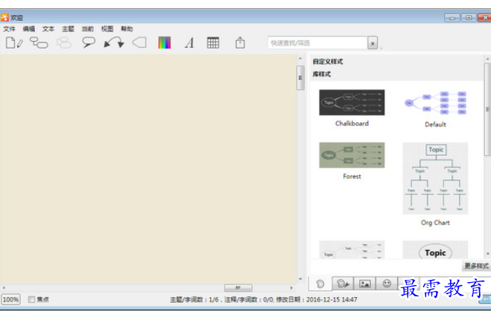Apply the Default style thumbnail
Screen dimensions: 491x312
pos(435,103)
